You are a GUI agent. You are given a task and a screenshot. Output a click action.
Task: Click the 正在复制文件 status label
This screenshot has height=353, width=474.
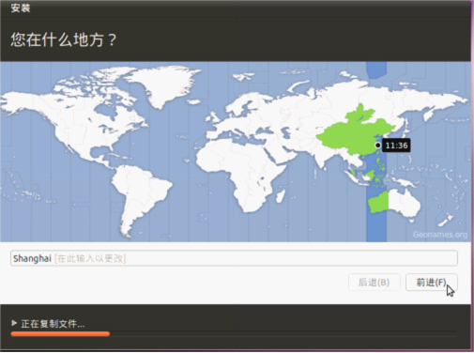tap(53, 324)
